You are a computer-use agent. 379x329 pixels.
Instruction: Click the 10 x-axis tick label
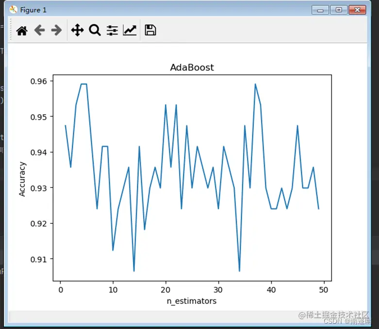pyautogui.click(x=113, y=290)
